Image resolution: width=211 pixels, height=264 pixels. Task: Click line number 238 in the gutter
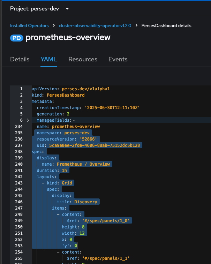[19, 152]
